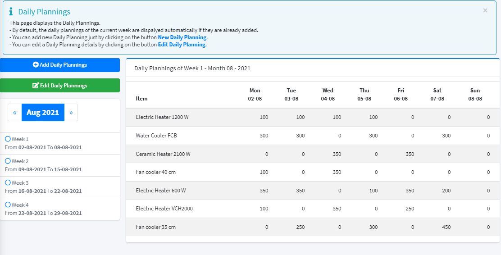Viewport: 501px width, 255px height.
Task: Click the Fan cooler 35 cm row
Action: [x=156, y=227]
